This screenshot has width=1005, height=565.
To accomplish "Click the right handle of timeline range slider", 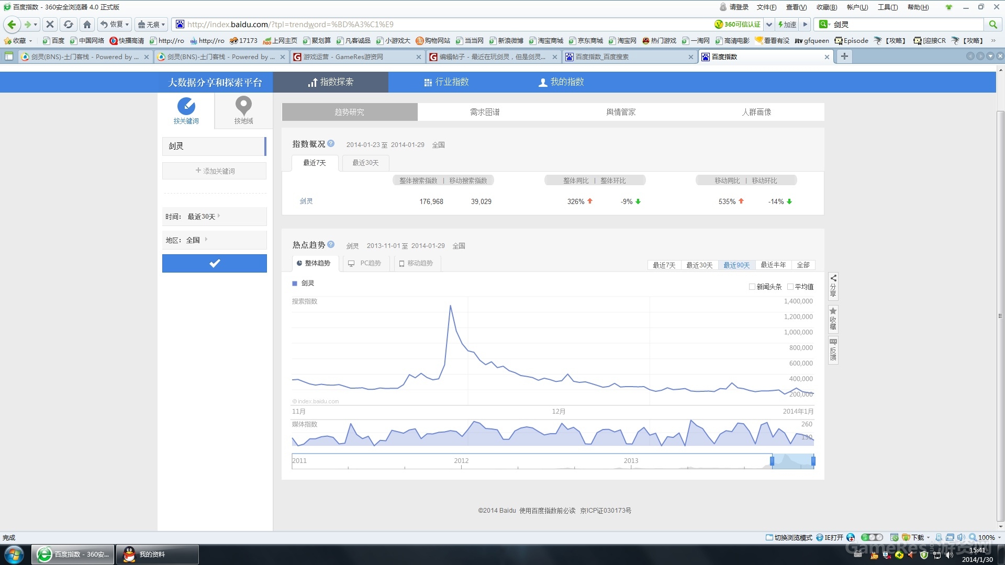I will coord(813,461).
